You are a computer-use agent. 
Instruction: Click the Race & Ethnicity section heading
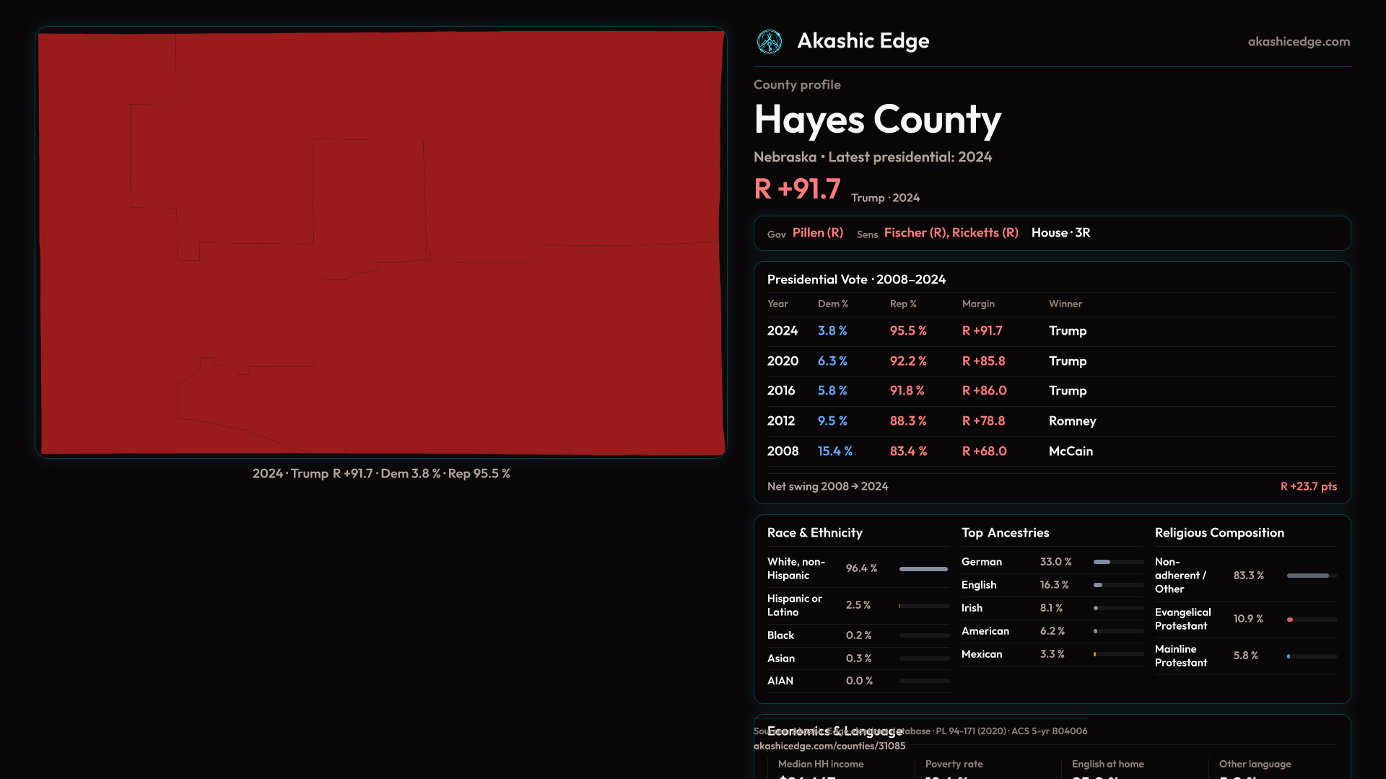(814, 533)
